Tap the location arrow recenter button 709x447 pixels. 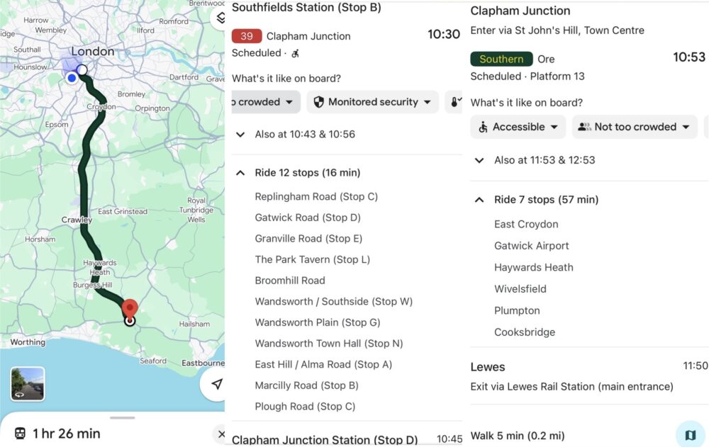(215, 384)
